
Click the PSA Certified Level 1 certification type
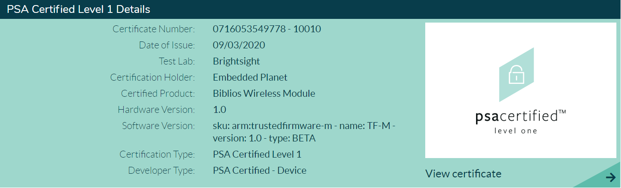(x=257, y=154)
